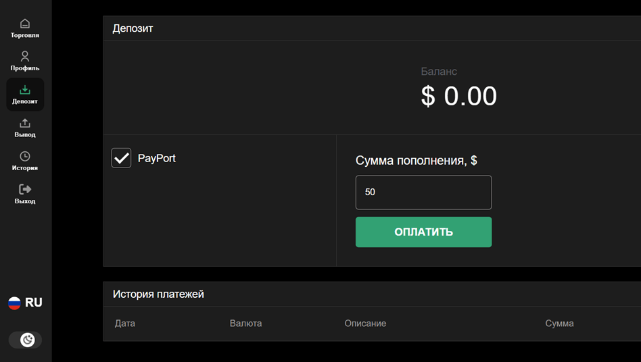Click the Описание column header
641x362 pixels.
(x=365, y=324)
